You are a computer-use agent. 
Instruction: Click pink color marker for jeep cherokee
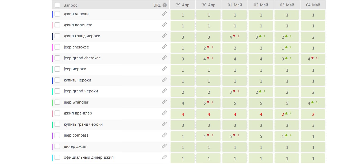(x=52, y=47)
